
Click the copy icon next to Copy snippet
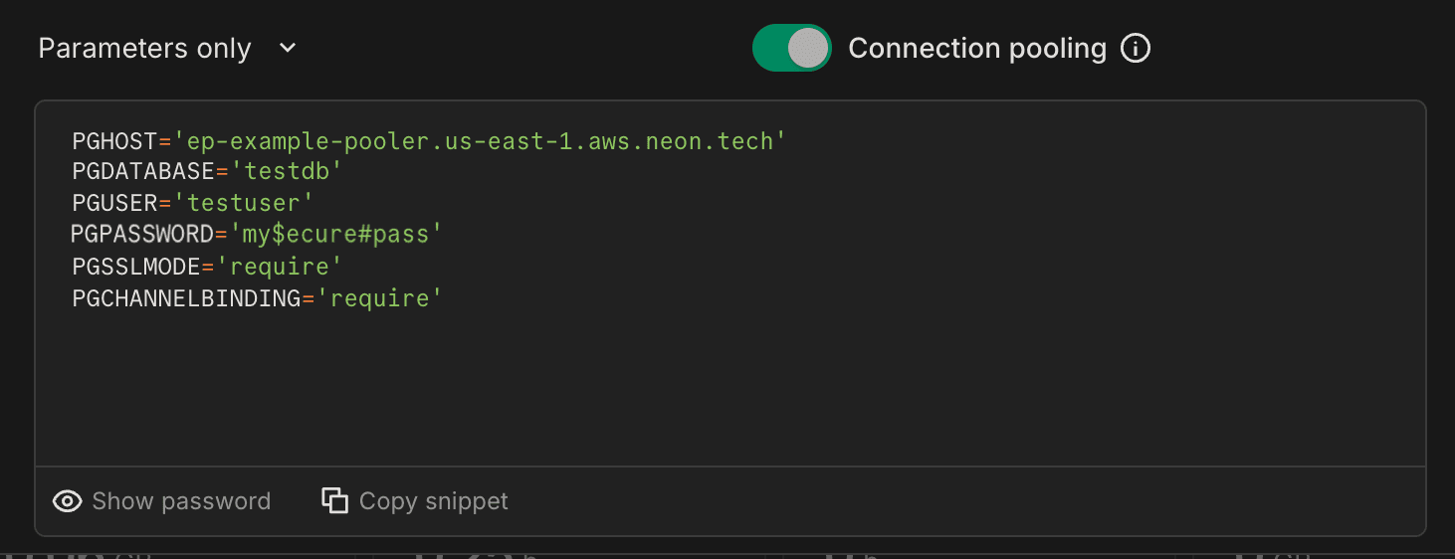tap(334, 501)
